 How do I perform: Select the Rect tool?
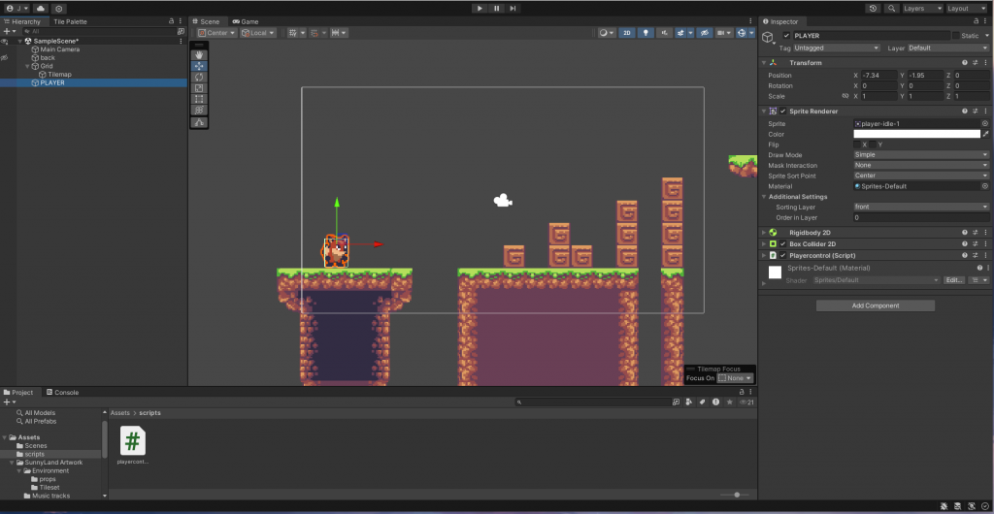point(199,99)
